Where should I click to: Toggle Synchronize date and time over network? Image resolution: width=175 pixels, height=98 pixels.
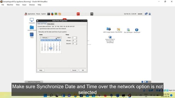click(38, 29)
